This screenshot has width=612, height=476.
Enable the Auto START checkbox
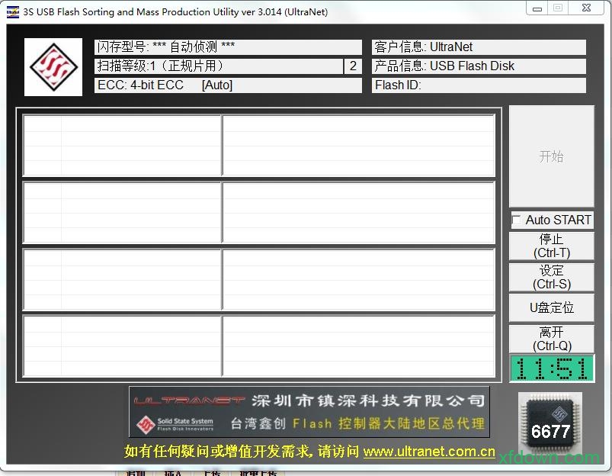click(x=517, y=220)
